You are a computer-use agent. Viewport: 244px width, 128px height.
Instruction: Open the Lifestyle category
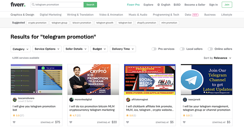click(226, 15)
